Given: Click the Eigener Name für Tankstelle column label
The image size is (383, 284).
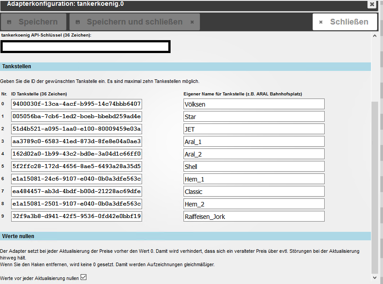Looking at the screenshot, I should (x=243, y=94).
